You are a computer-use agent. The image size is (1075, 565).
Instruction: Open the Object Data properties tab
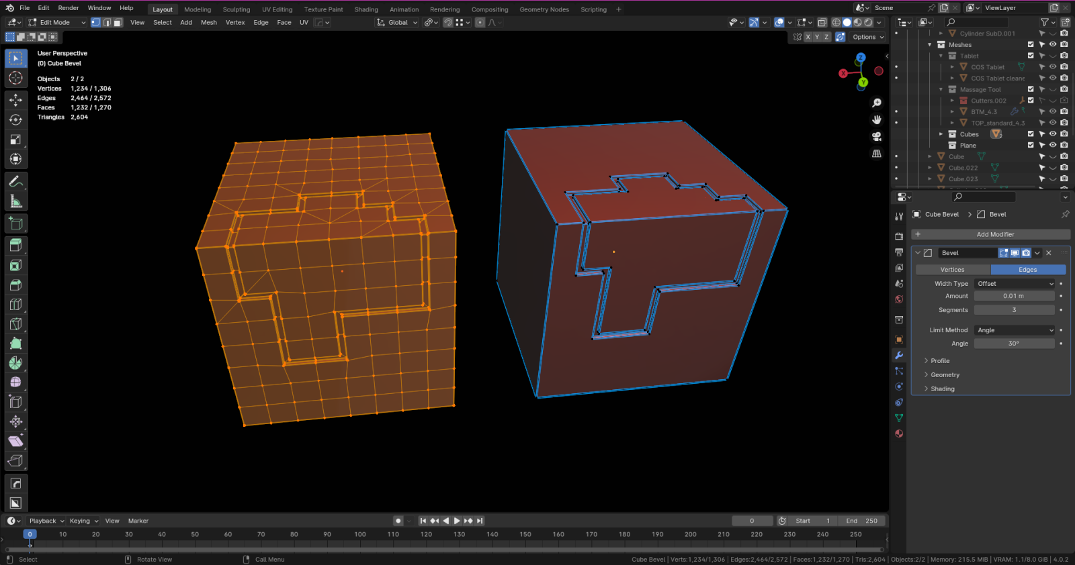pyautogui.click(x=899, y=418)
